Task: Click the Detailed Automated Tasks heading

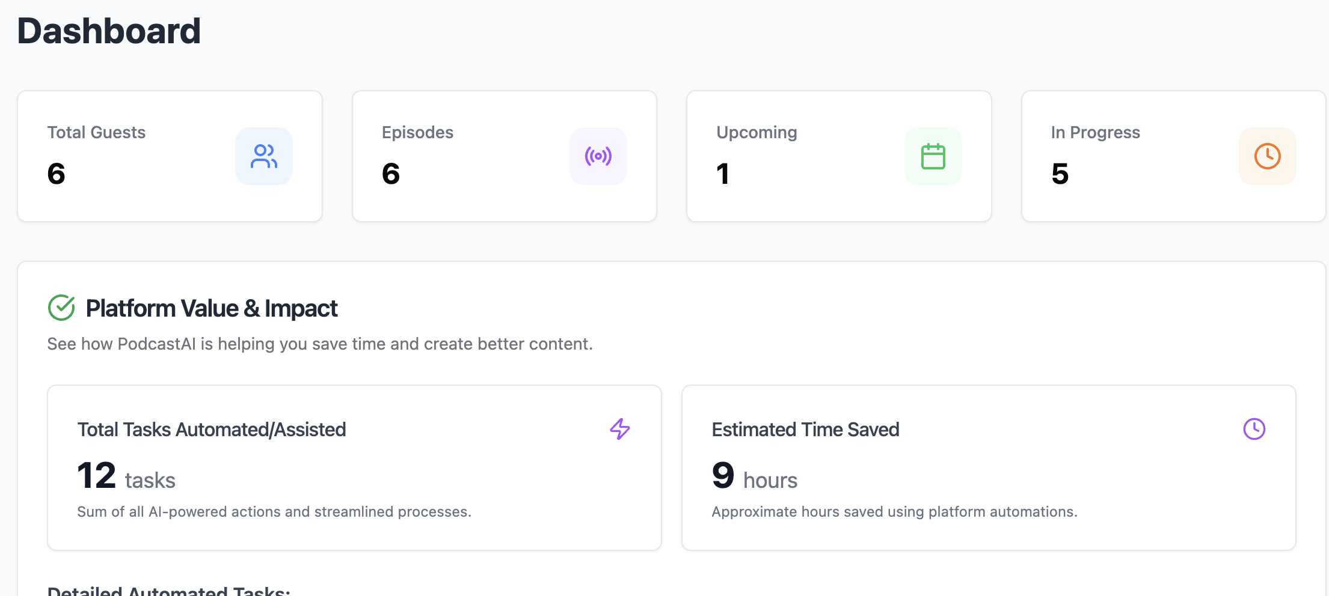Action: [x=168, y=590]
